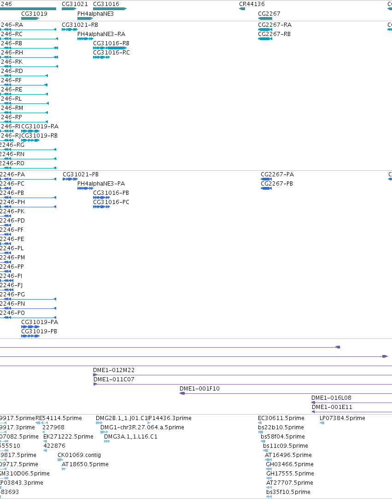The height and width of the screenshot is (499, 392).
Task: Select BAC clone DME1-016L08
Action: (331, 397)
